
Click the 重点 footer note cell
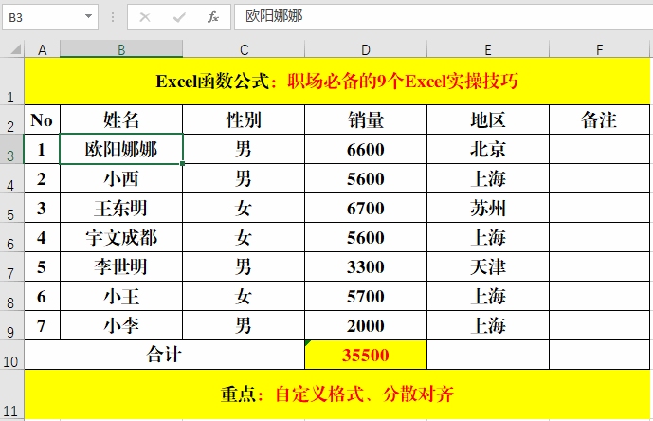click(x=336, y=394)
